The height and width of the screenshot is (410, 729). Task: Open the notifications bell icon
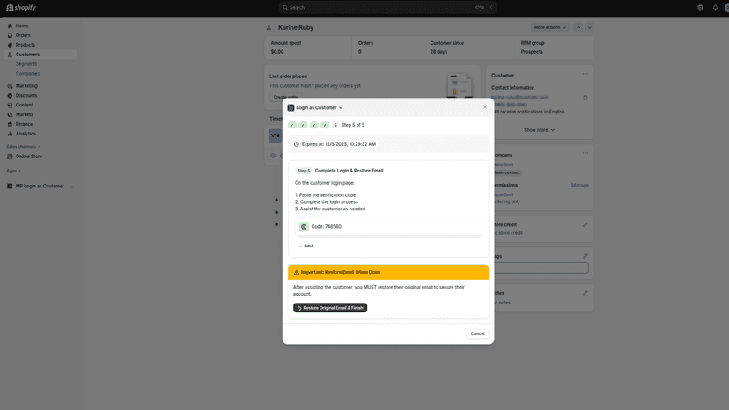click(x=715, y=7)
